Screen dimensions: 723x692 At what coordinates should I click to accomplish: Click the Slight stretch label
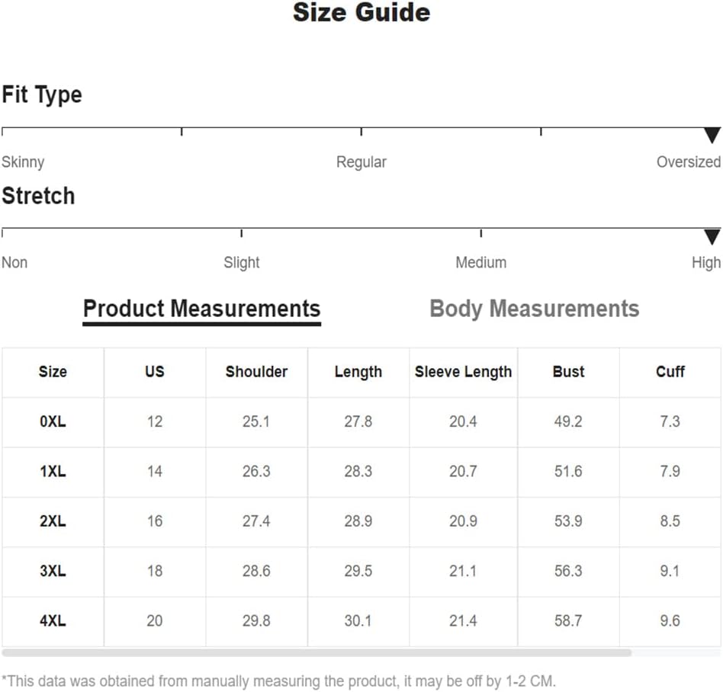click(x=242, y=263)
